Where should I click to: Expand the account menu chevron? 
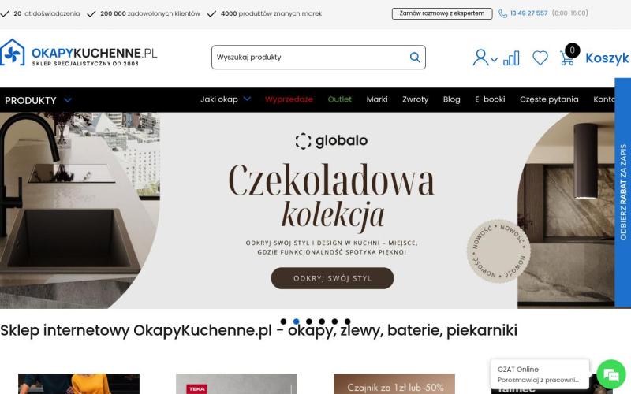tap(494, 60)
